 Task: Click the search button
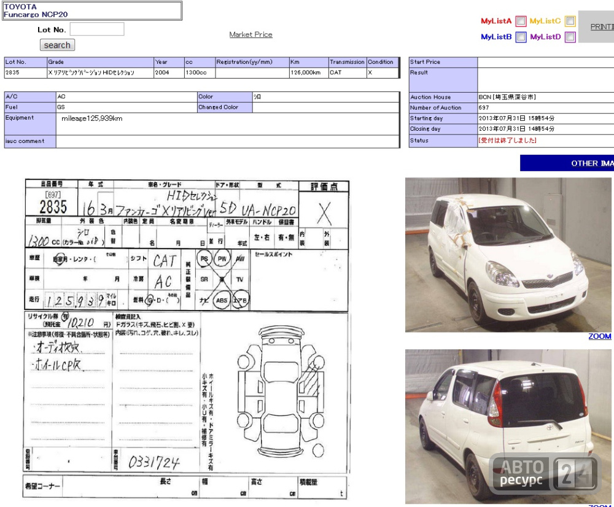click(57, 45)
